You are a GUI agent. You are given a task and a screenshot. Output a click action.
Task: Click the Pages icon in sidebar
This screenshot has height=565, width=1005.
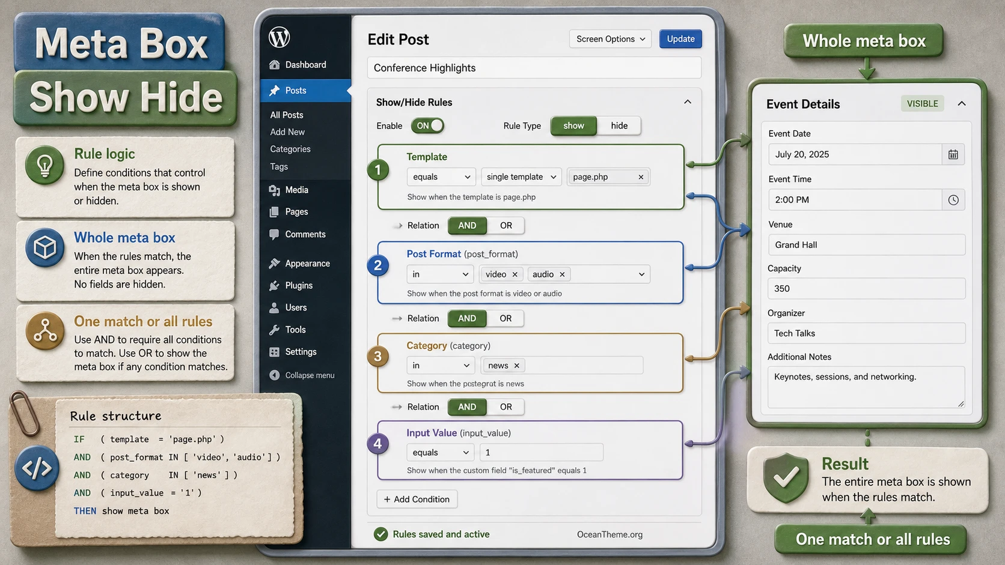pos(275,212)
